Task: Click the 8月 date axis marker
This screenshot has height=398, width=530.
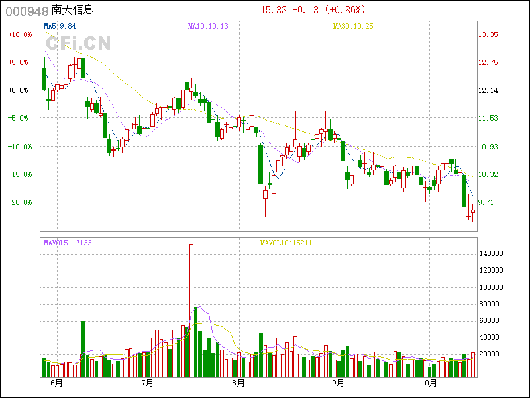Action: pyautogui.click(x=238, y=383)
